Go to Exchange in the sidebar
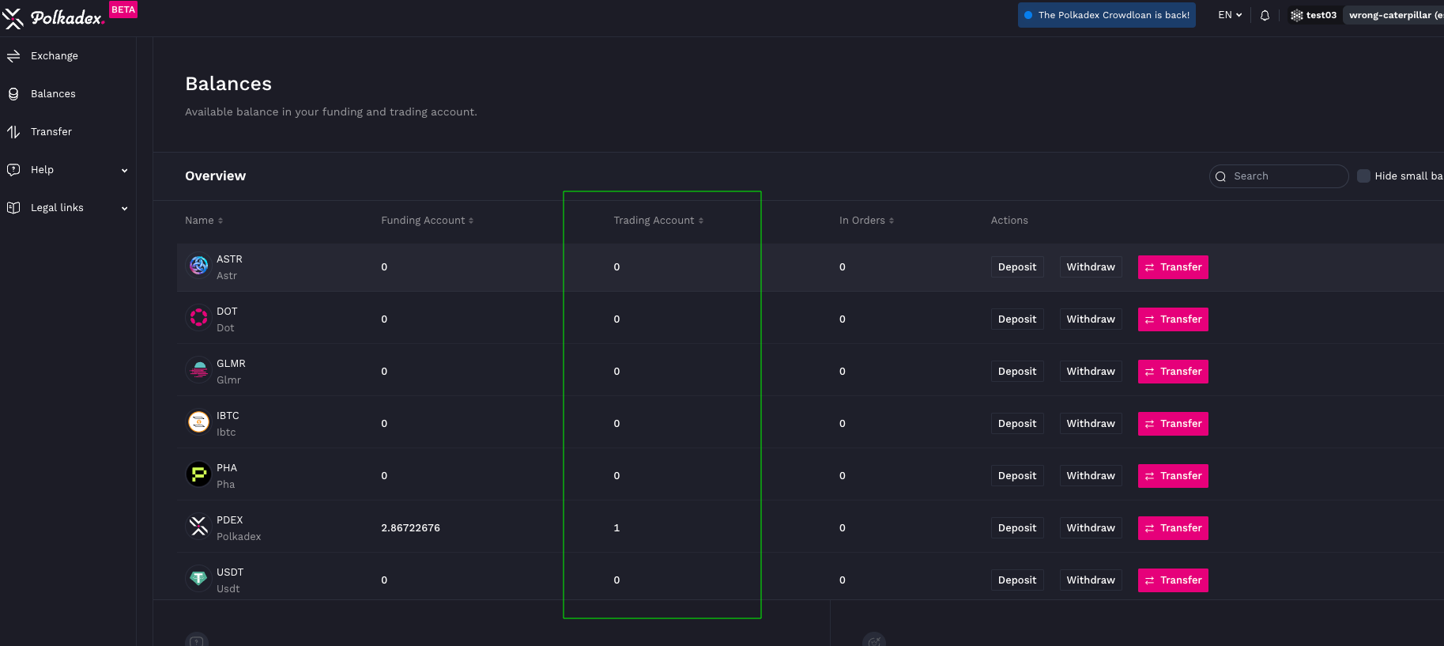Viewport: 1444px width, 646px height. [x=54, y=56]
